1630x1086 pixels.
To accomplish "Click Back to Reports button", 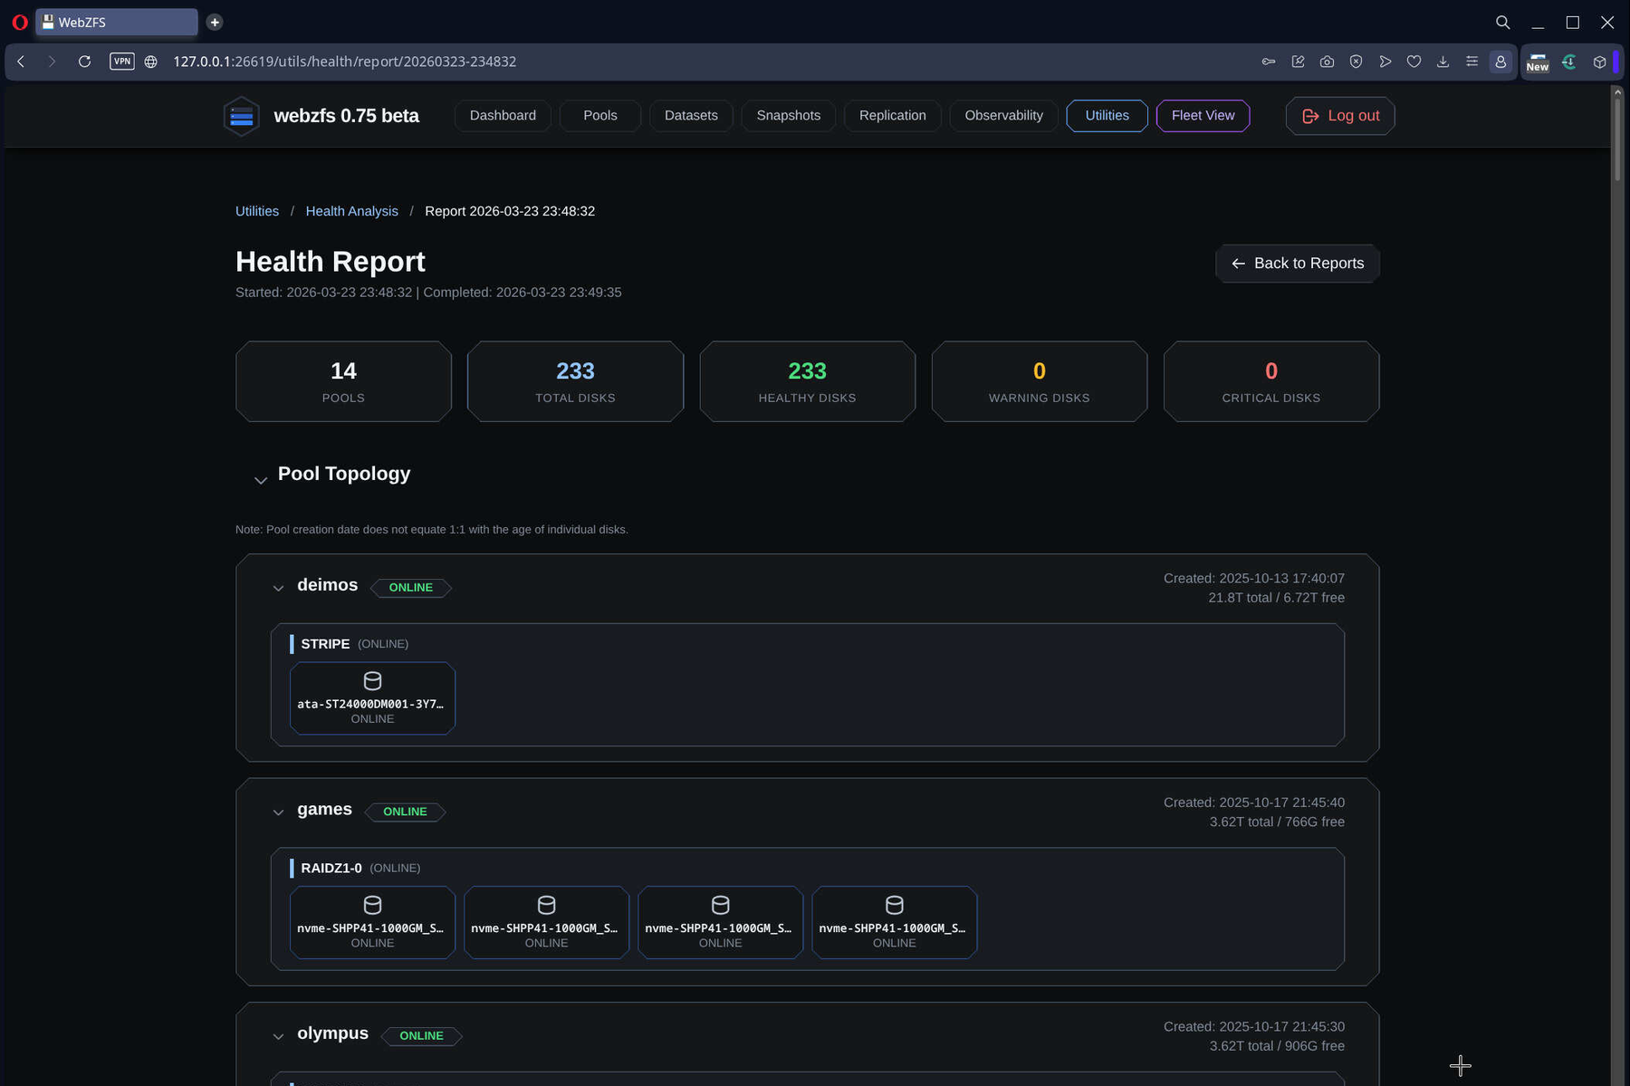I will pos(1298,264).
